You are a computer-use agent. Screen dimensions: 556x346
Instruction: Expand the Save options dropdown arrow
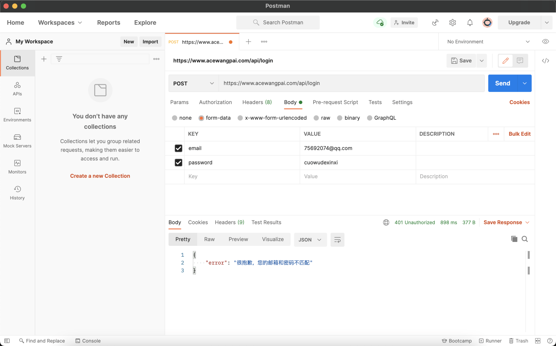coord(482,60)
